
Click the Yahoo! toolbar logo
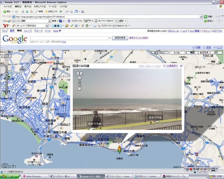coord(6,26)
